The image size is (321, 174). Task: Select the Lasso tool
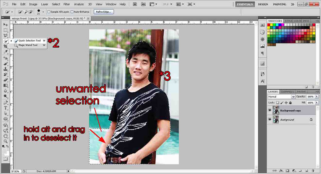pos(5,35)
